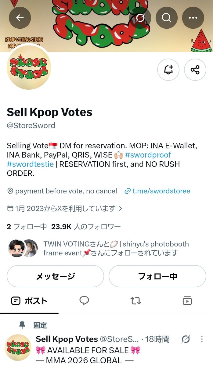Open the search magnifier icon
This screenshot has height=366, width=213.
click(x=167, y=18)
